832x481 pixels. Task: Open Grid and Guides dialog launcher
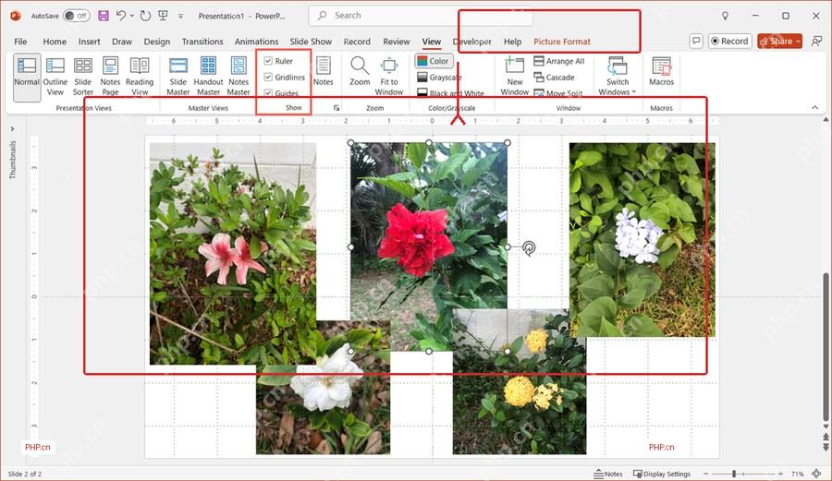pyautogui.click(x=336, y=108)
